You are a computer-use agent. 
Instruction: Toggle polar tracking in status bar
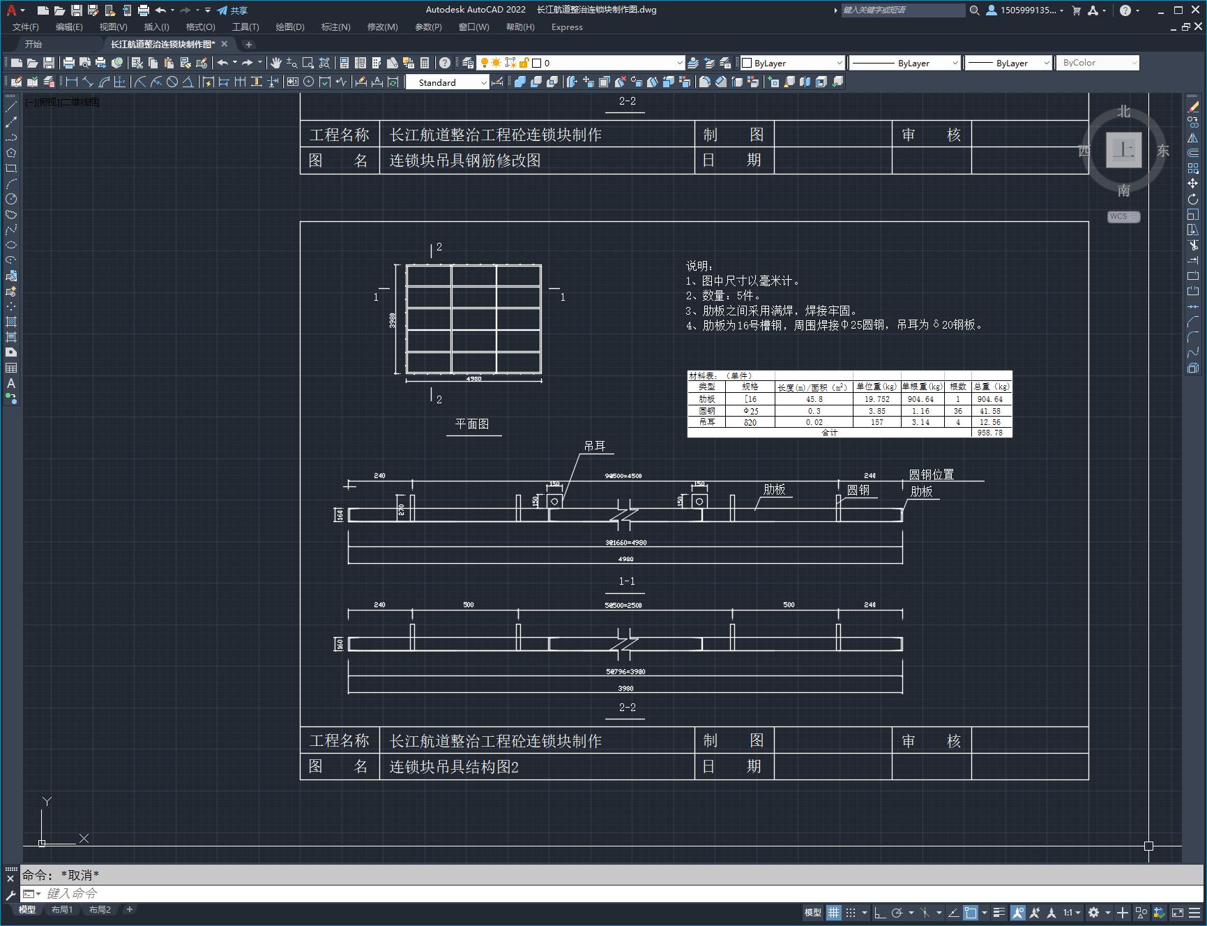[x=897, y=912]
